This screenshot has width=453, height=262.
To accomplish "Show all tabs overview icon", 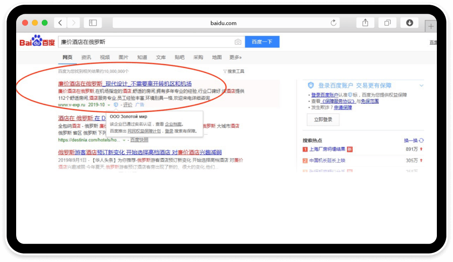I will (x=387, y=23).
